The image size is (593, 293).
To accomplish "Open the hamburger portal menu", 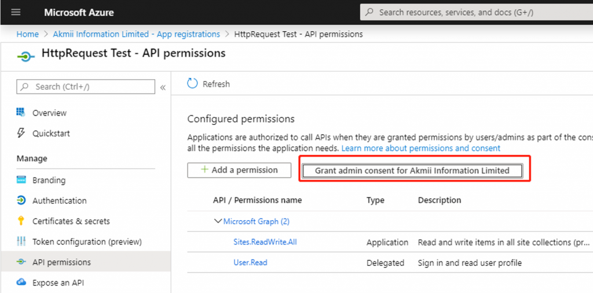I will click(x=16, y=12).
